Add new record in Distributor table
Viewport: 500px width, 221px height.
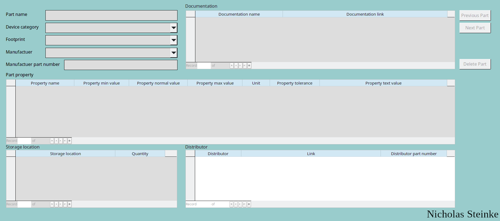click(249, 204)
